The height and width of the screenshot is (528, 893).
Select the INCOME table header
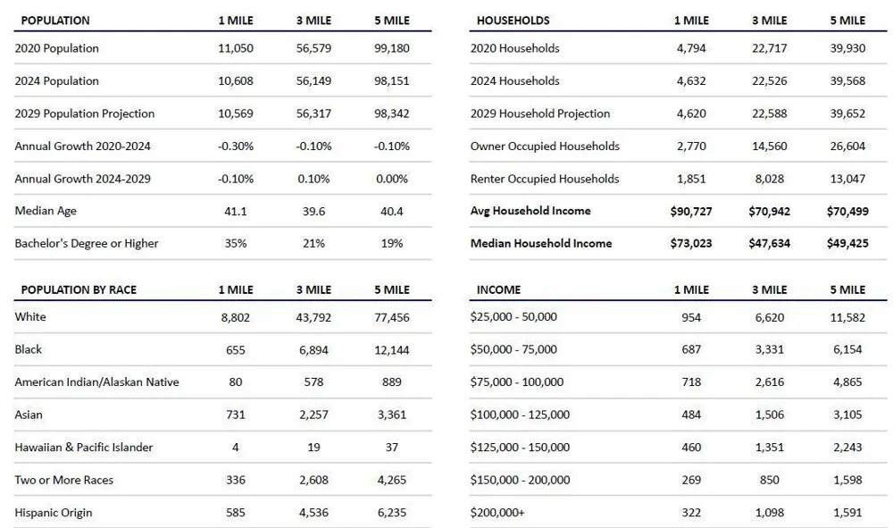tap(498, 290)
